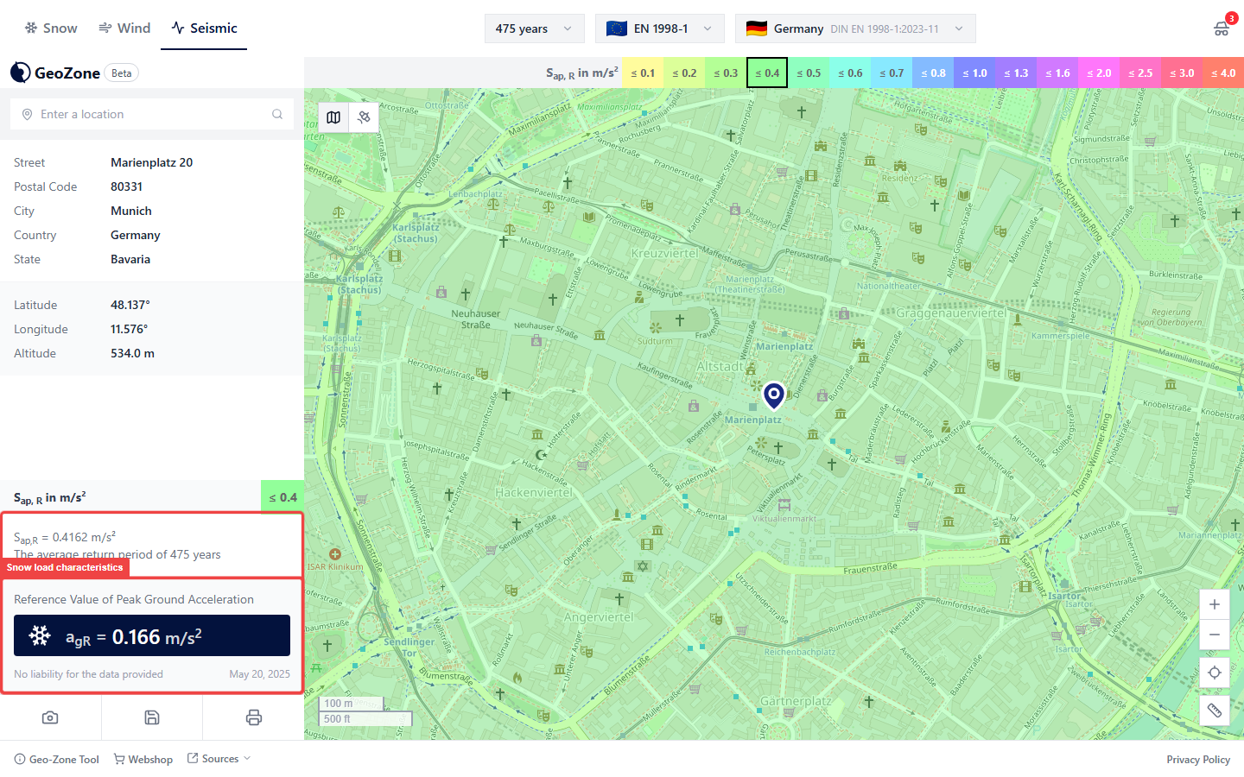
Task: Open the Privacy Policy link
Action: 1197,760
